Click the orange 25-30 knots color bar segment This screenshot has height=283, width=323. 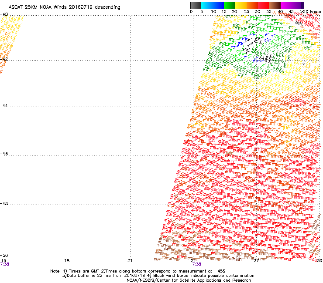252,5
